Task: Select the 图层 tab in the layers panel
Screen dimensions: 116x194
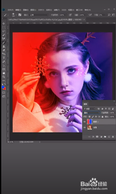Action: pos(85,104)
